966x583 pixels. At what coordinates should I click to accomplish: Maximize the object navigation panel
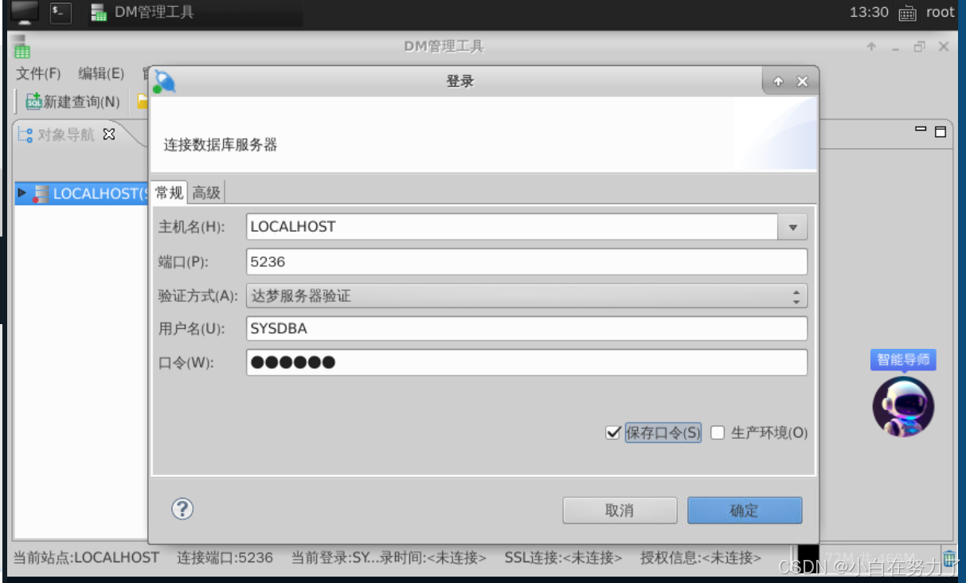[941, 131]
